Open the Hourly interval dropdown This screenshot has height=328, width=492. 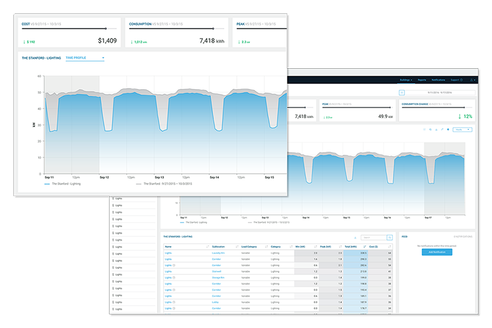[x=462, y=129]
